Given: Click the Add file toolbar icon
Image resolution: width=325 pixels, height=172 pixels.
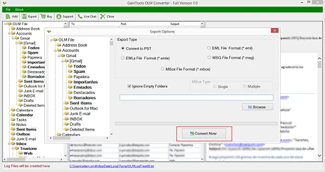Looking at the screenshot, I should (x=8, y=16).
